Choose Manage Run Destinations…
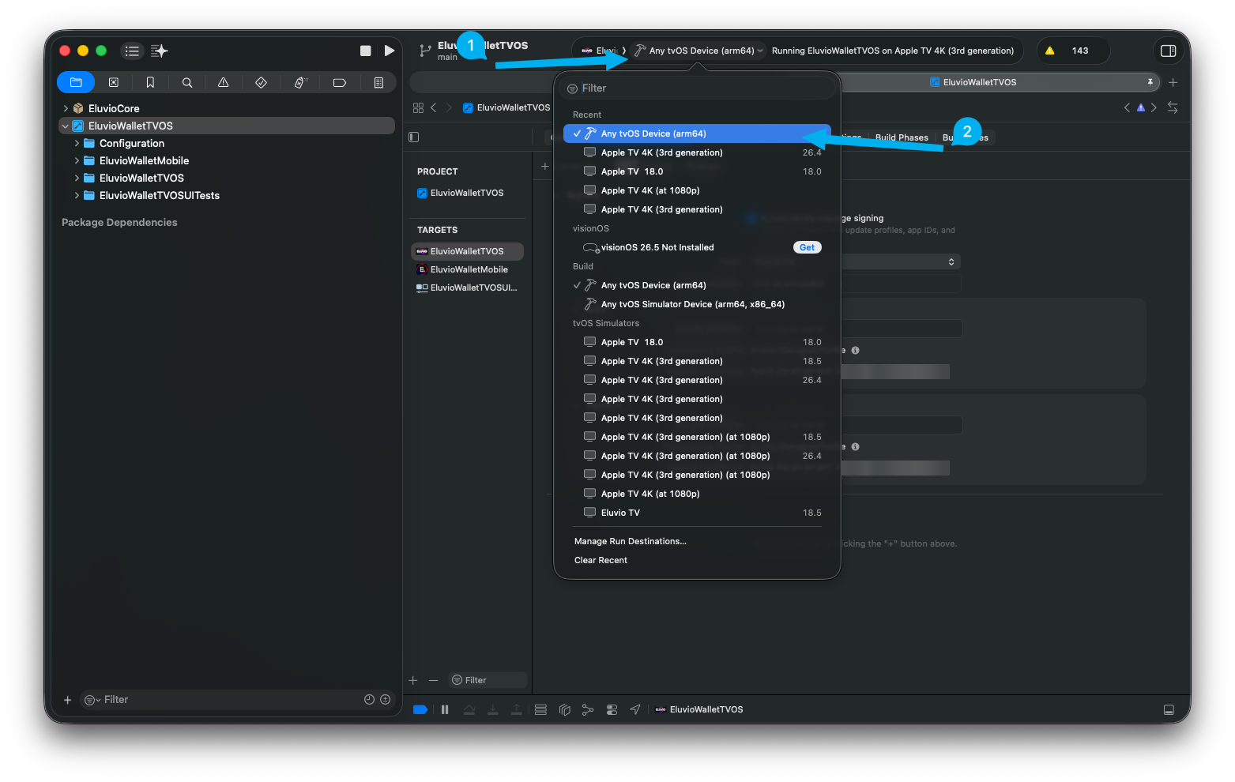1235x782 pixels. point(631,541)
